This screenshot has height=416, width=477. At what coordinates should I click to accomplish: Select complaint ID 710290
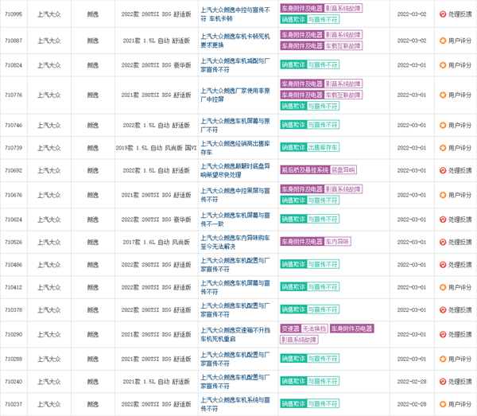point(14,334)
